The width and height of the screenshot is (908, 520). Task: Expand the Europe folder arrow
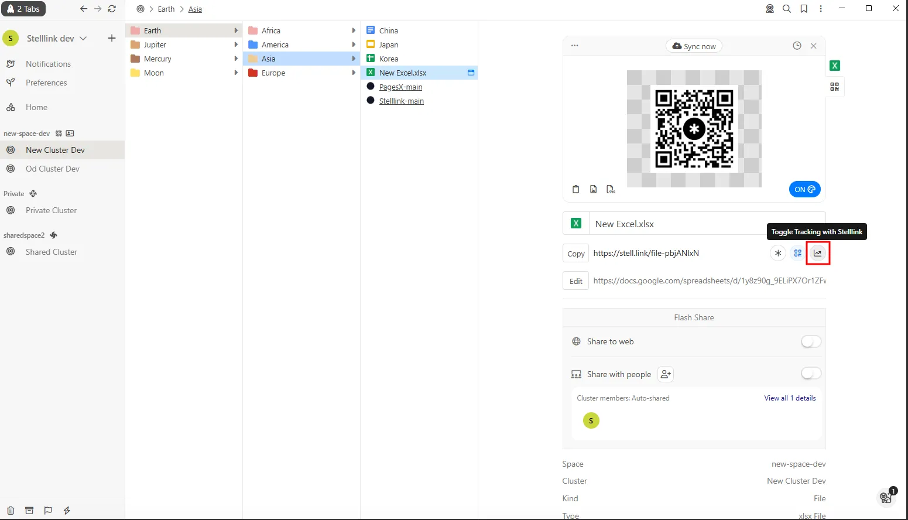point(354,73)
